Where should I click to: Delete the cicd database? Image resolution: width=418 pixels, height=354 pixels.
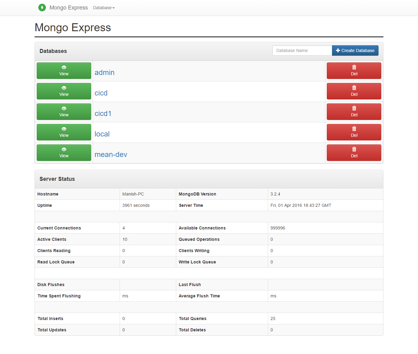point(354,91)
